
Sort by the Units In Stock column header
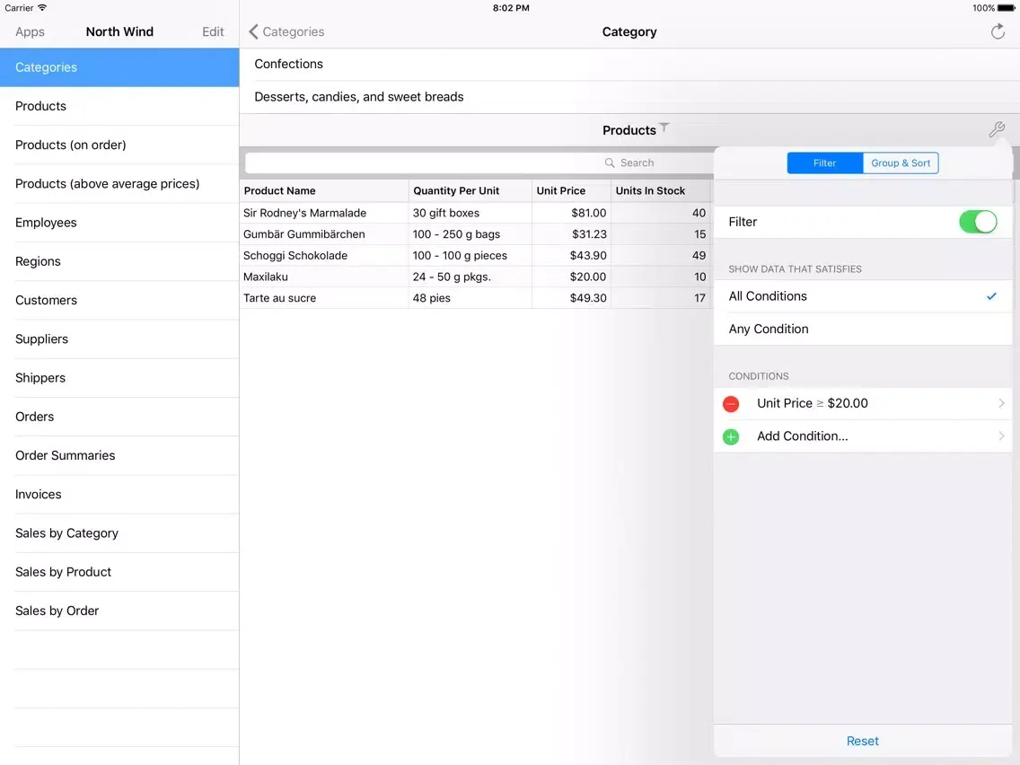660,190
